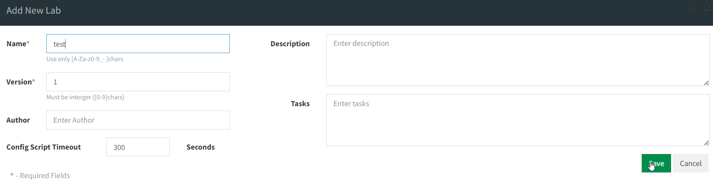
Task: Click the Description label
Action: [x=290, y=43]
